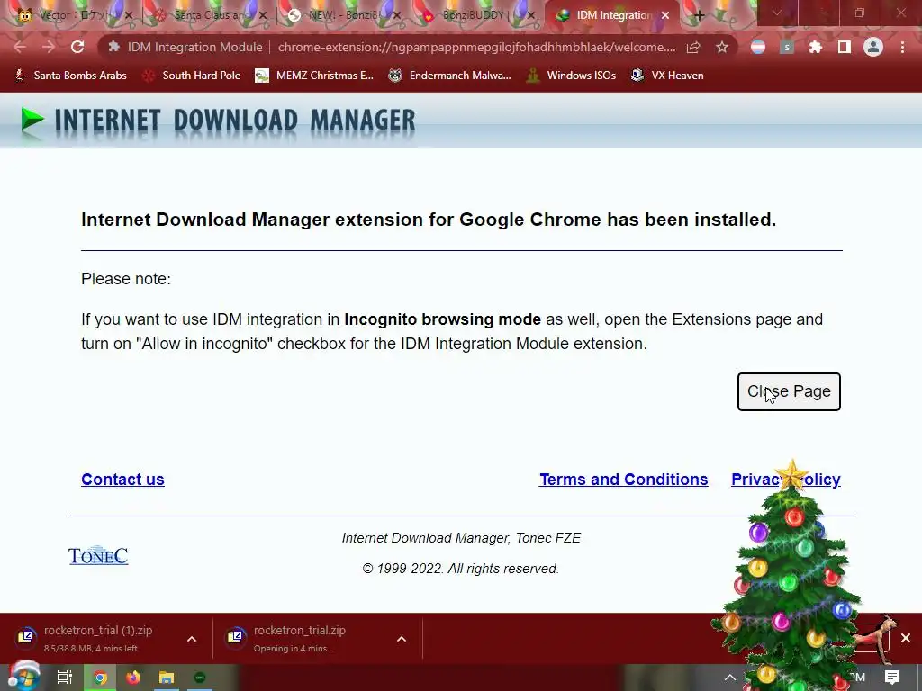Image resolution: width=922 pixels, height=691 pixels.
Task: Open the Contact us link
Action: pos(122,480)
